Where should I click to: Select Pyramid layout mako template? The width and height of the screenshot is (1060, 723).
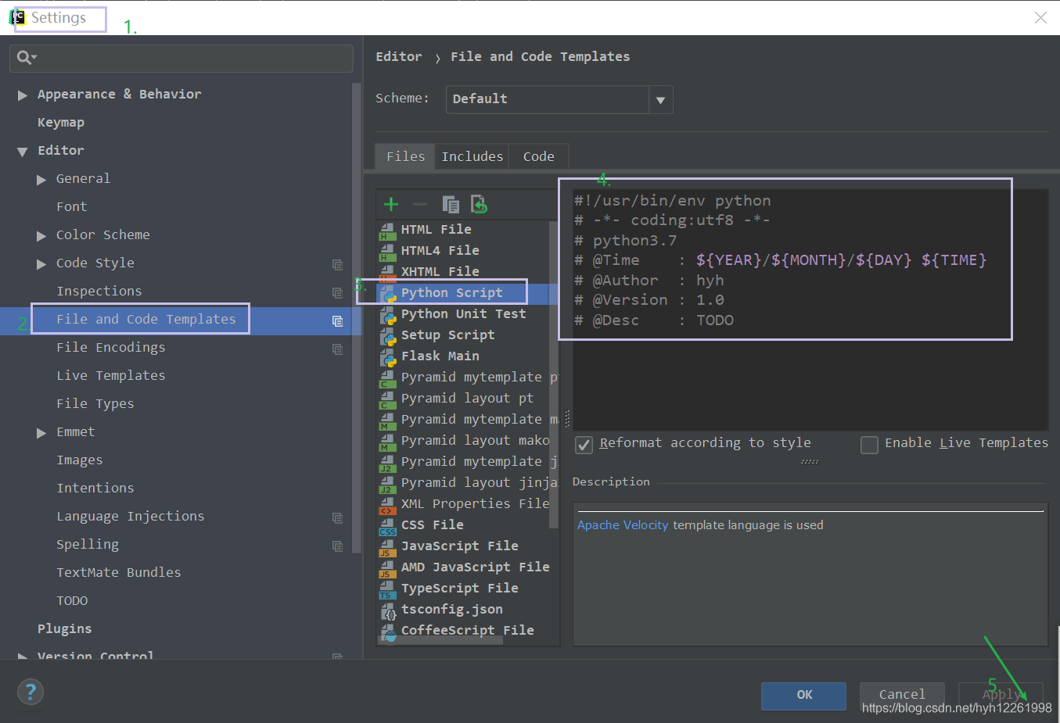[x=475, y=441]
